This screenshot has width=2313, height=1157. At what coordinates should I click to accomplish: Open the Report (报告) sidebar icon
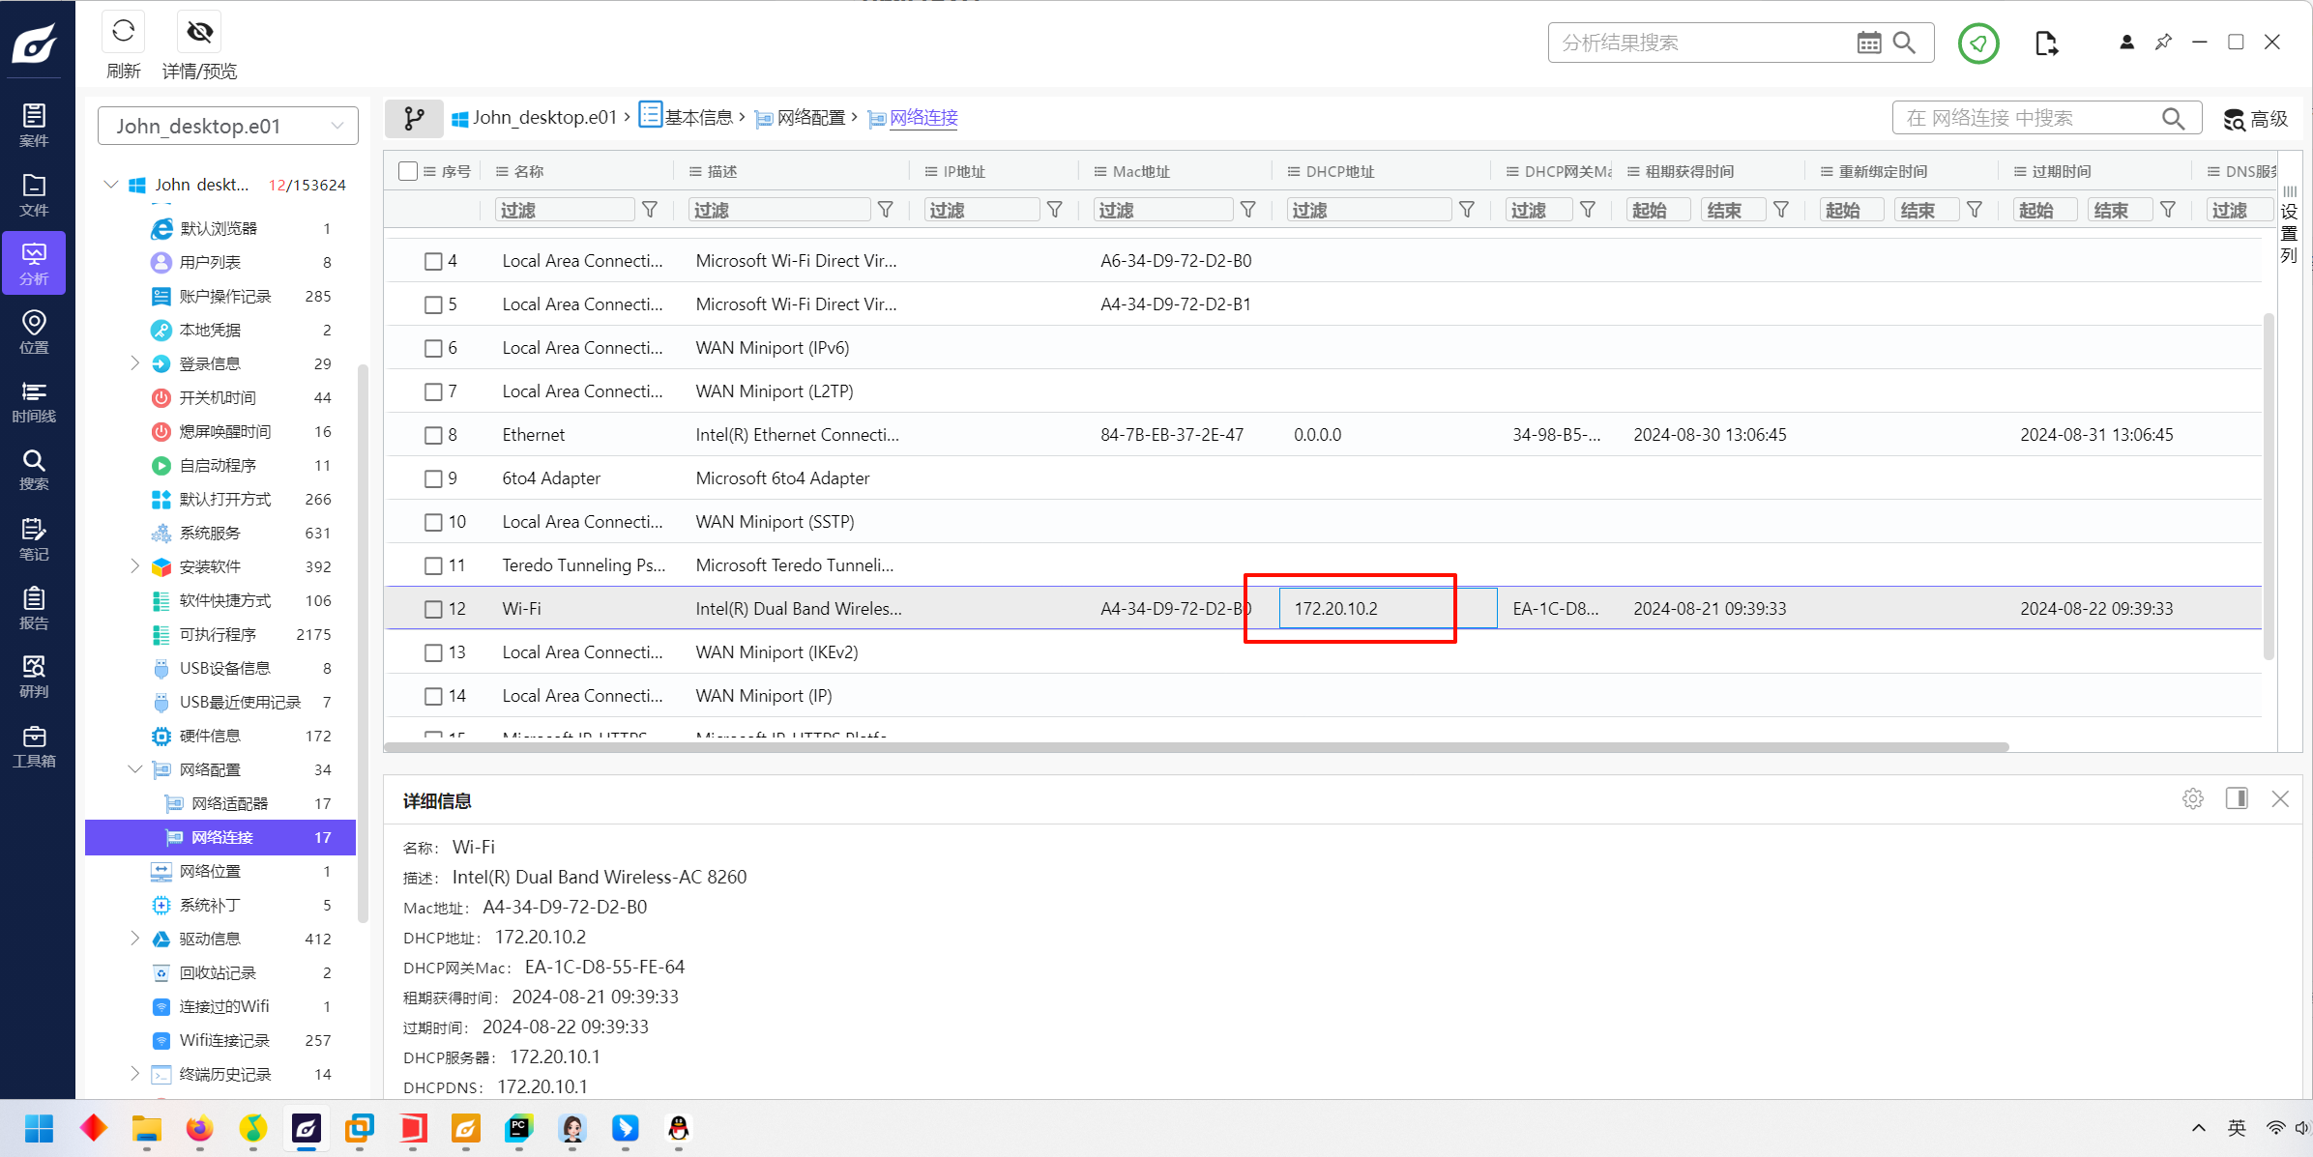pyautogui.click(x=34, y=607)
